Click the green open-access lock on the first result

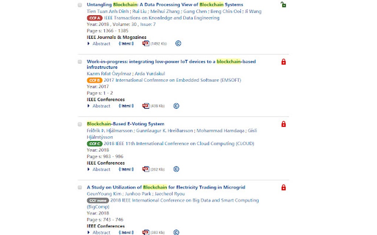(x=283, y=4)
